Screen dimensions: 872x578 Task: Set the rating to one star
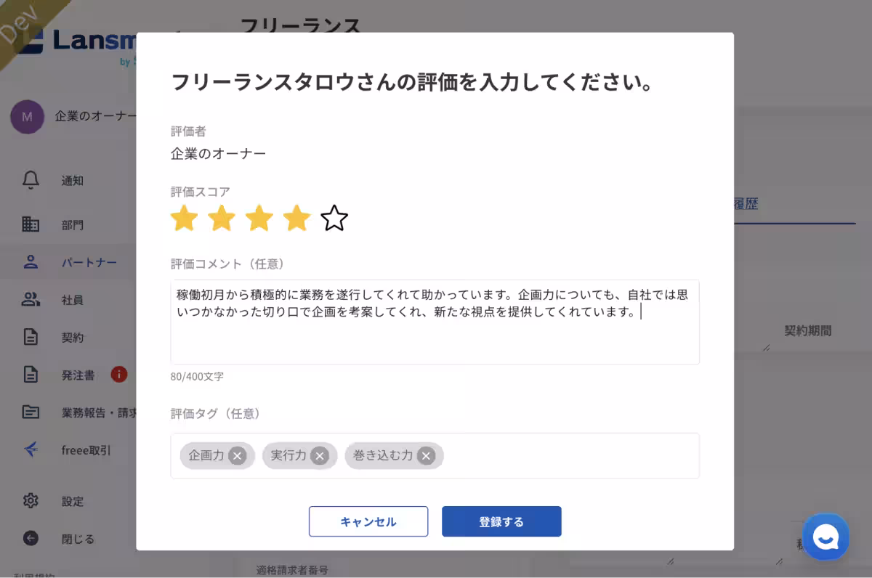point(184,218)
